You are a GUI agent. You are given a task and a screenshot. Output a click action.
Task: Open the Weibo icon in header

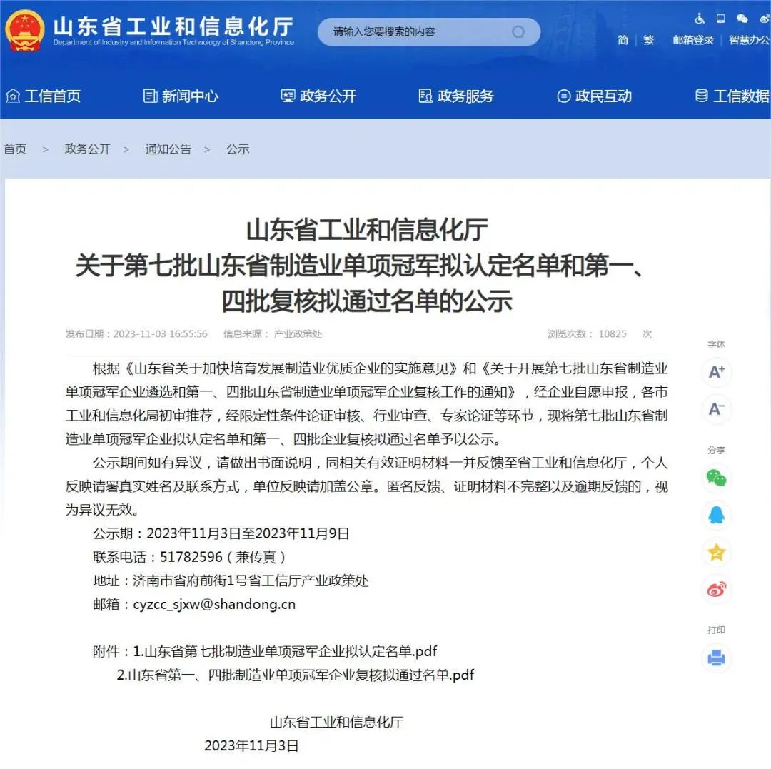click(765, 19)
